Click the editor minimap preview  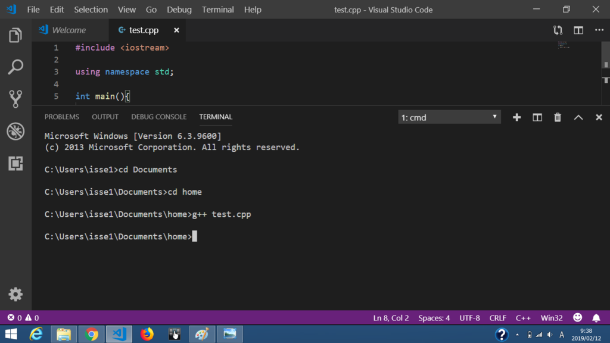point(564,45)
